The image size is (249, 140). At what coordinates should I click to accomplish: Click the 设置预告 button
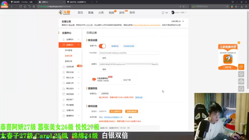point(105,94)
